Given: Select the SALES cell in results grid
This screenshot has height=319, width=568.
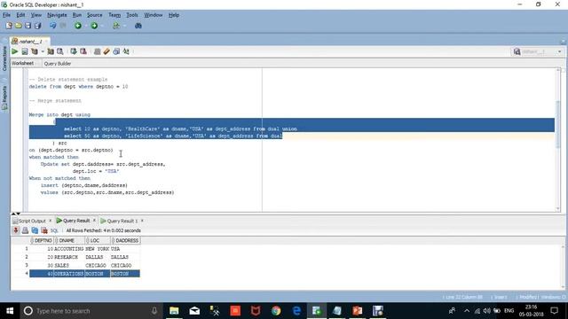Looking at the screenshot, I should (69, 266).
